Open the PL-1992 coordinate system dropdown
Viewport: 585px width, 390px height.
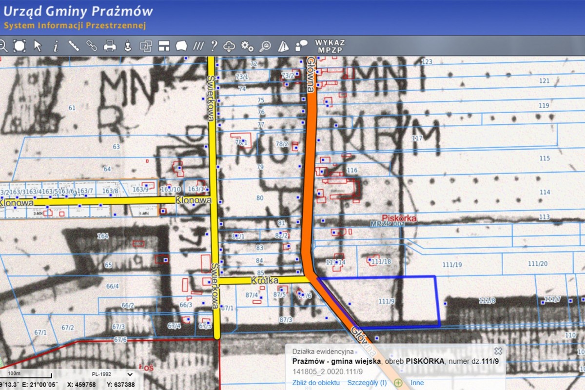[x=113, y=374]
